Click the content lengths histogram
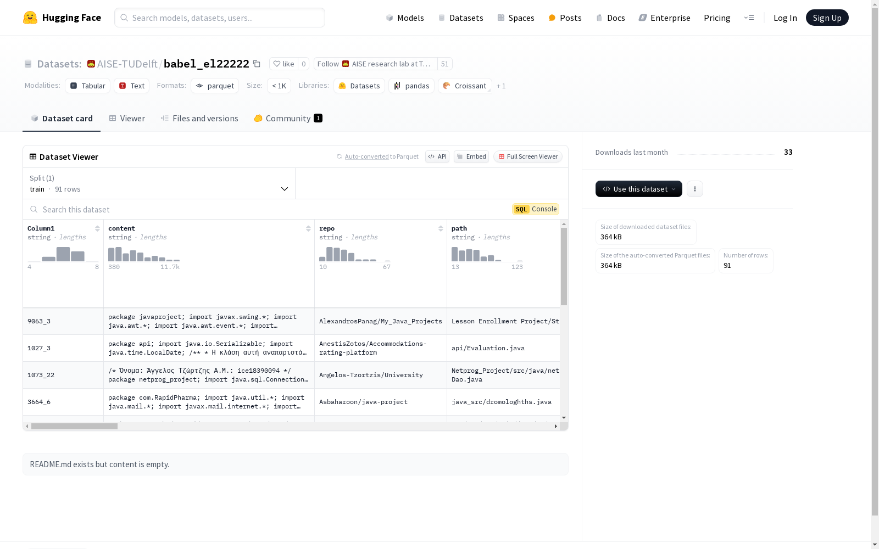This screenshot has width=879, height=549. [144, 254]
